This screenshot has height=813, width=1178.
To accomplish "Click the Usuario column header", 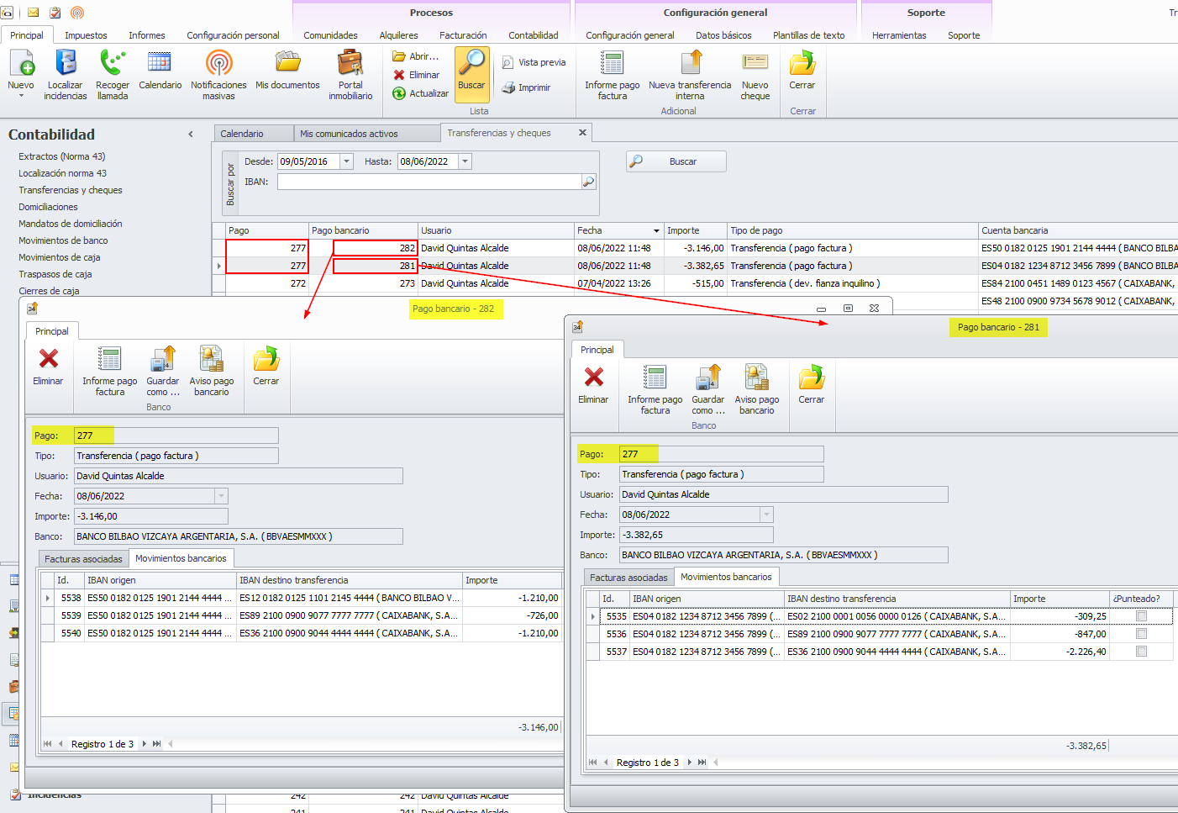I will coord(496,230).
